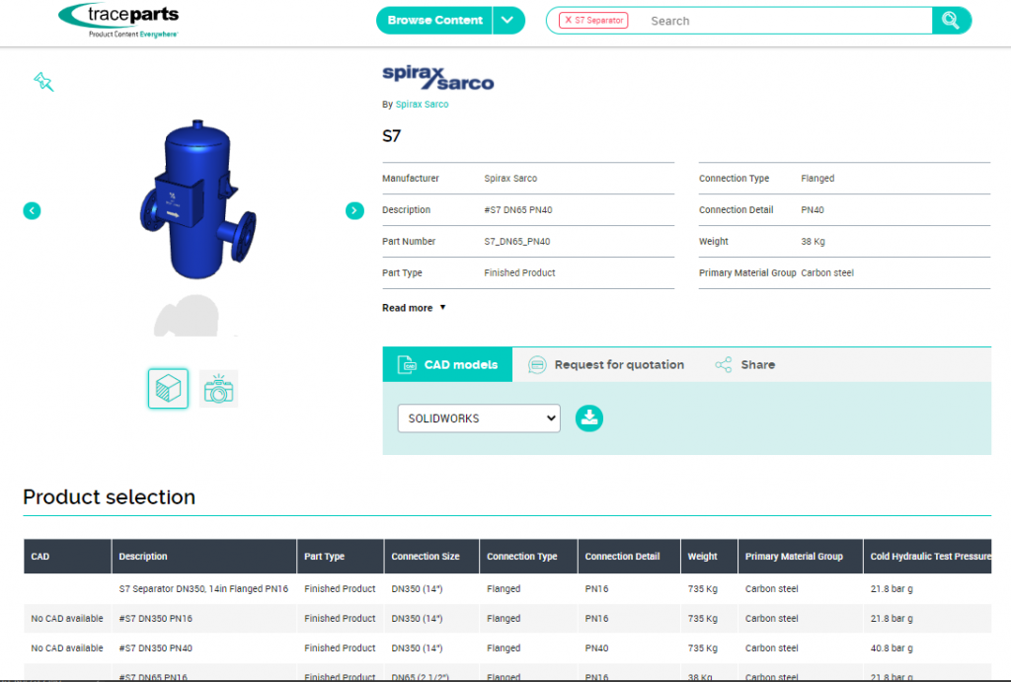This screenshot has height=682, width=1011.
Task: Click the TraceParts logo
Action: [118, 20]
